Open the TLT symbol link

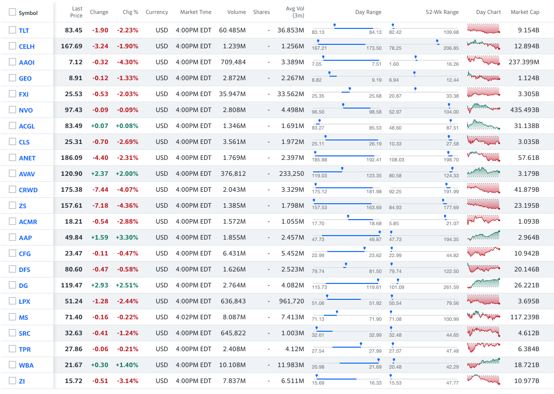pos(24,31)
